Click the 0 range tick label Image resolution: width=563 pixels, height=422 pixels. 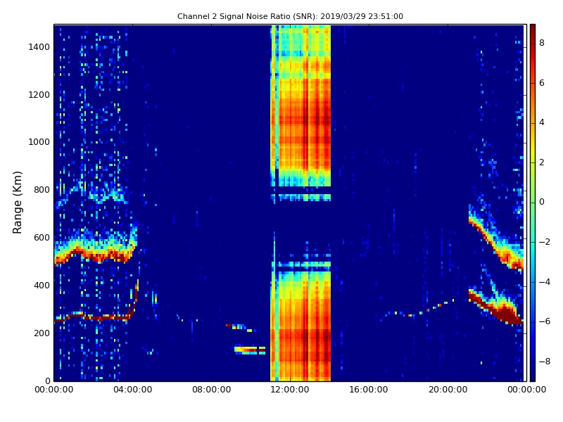[48, 381]
